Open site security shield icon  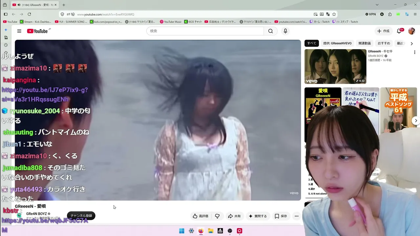pos(62,14)
